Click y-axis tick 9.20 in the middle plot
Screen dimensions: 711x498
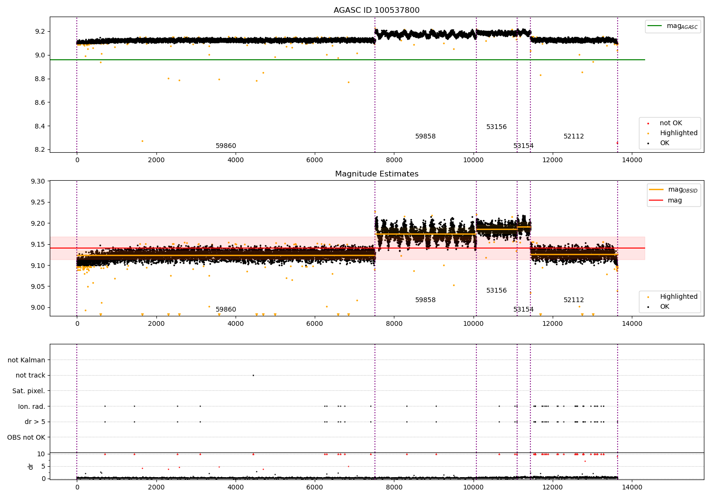coord(38,223)
